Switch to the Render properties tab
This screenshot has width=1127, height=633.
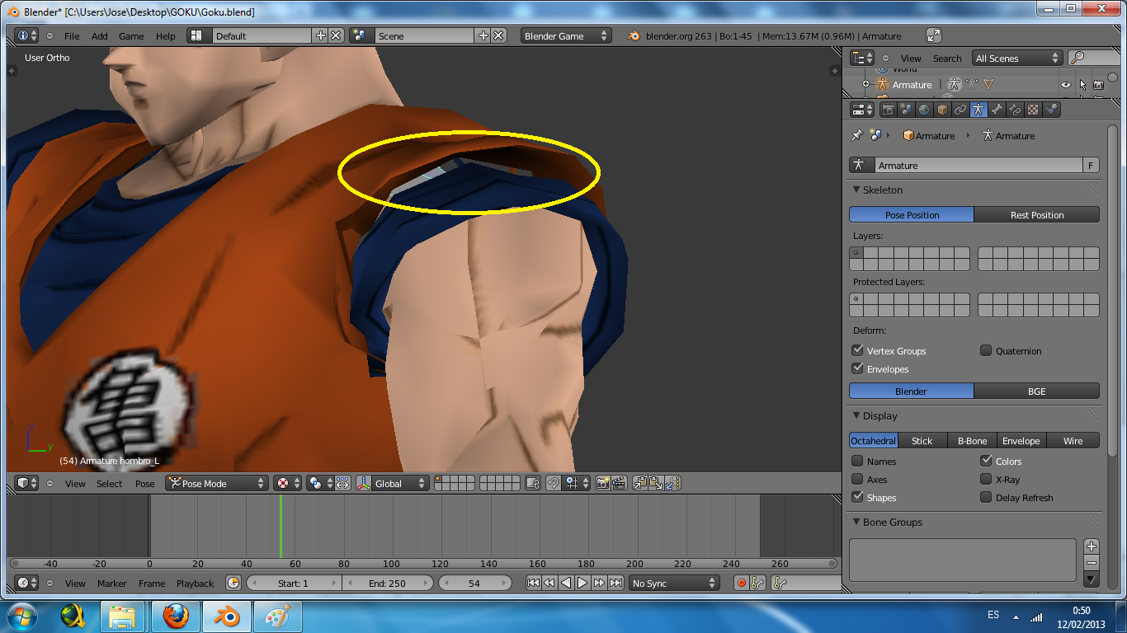click(889, 110)
